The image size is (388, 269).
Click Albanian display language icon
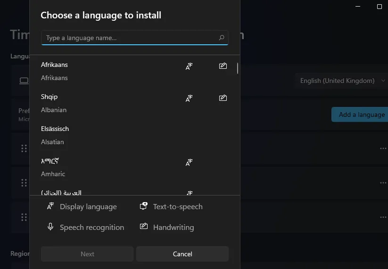click(189, 98)
